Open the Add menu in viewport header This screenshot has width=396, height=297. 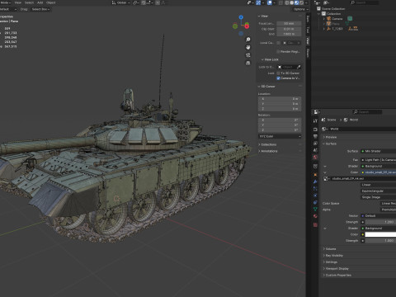click(x=40, y=2)
